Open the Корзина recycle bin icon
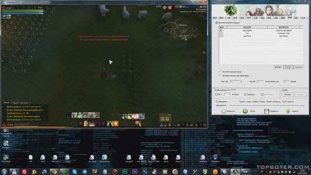Viewport: 311px width, 175px height. pos(215,158)
